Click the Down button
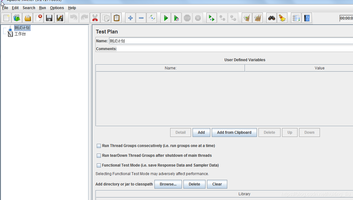 pyautogui.click(x=309, y=132)
